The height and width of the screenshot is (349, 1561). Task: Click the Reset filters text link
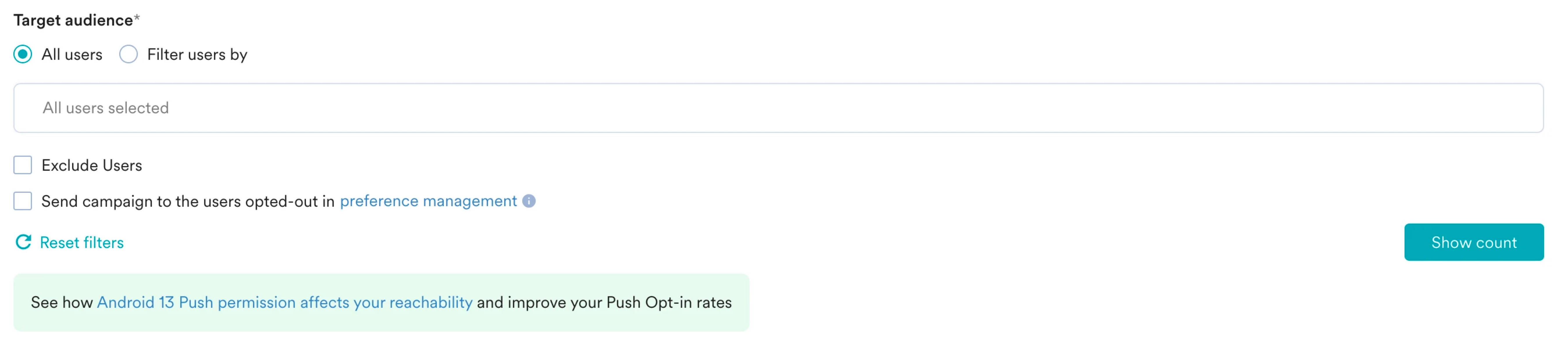82,242
